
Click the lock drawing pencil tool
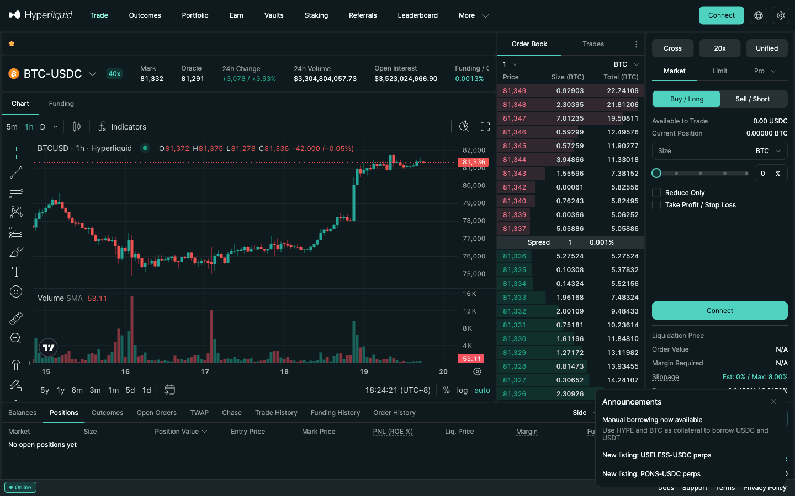click(16, 385)
